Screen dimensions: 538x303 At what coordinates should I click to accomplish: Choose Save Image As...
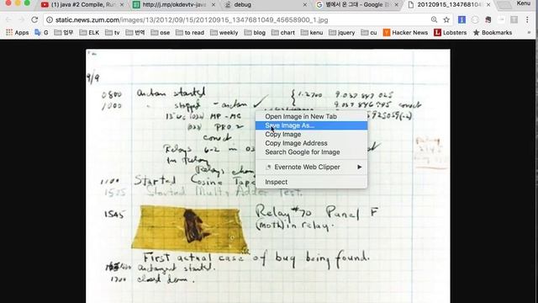(311, 125)
